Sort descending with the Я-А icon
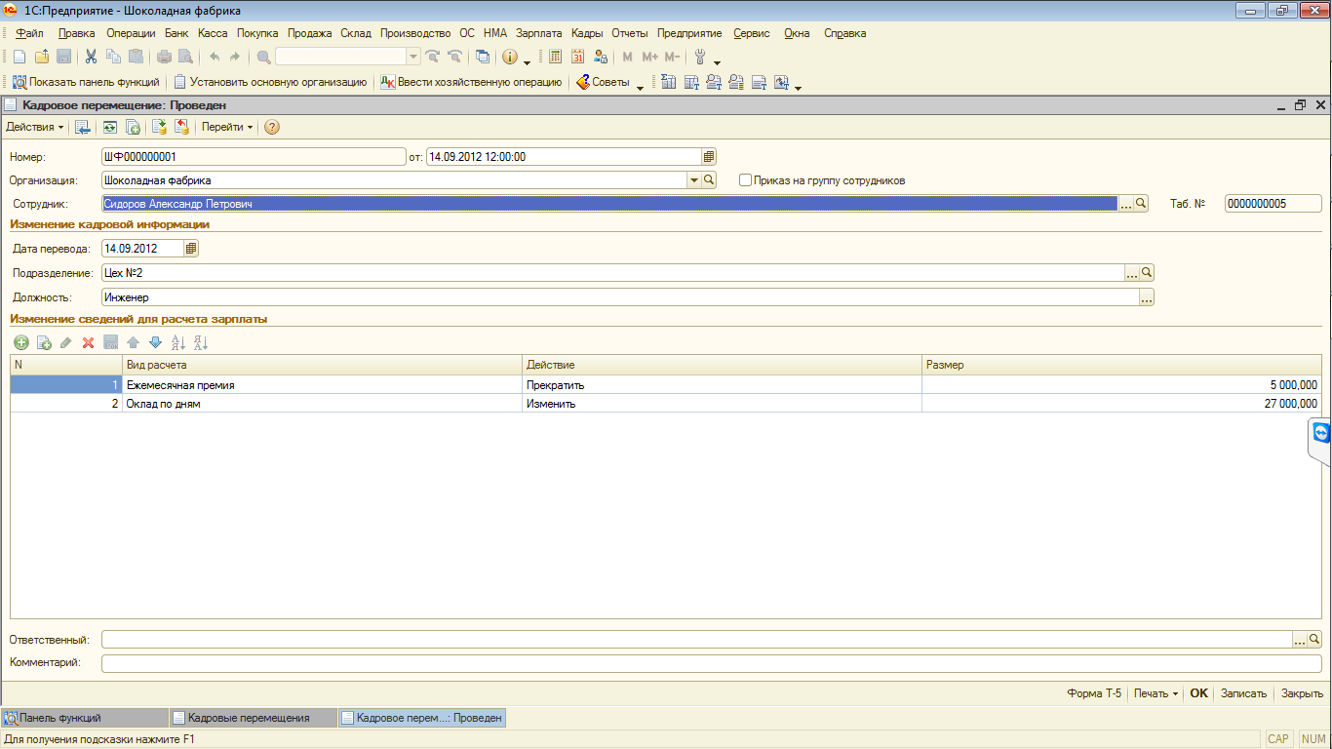The image size is (1332, 749). [201, 342]
